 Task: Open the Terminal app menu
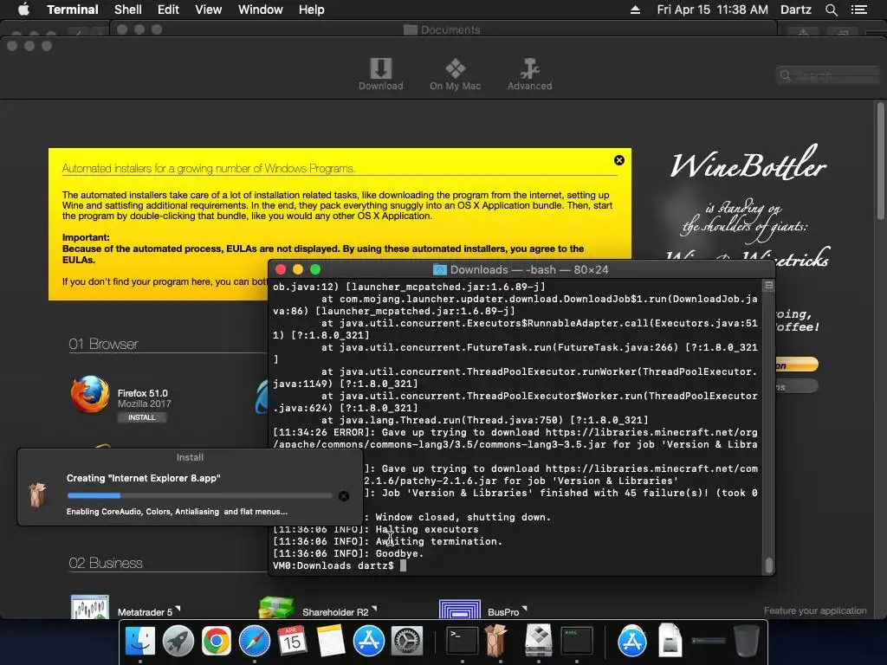tap(73, 10)
